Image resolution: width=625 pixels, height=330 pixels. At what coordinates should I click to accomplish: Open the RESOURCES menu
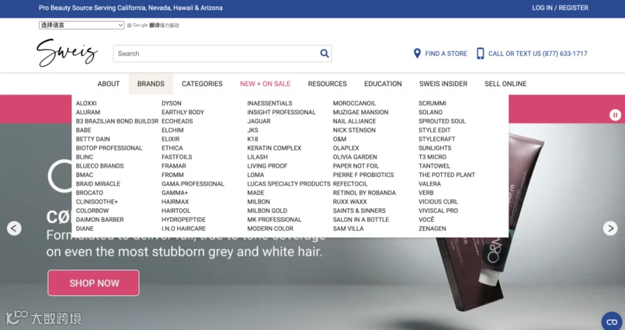[x=327, y=84]
